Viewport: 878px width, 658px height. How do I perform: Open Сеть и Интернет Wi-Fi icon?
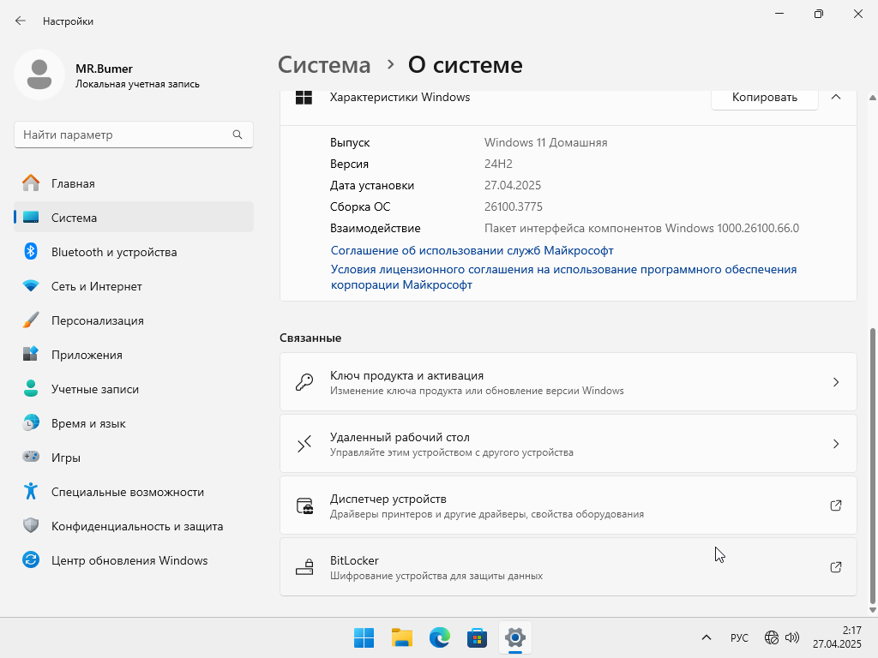pyautogui.click(x=31, y=286)
